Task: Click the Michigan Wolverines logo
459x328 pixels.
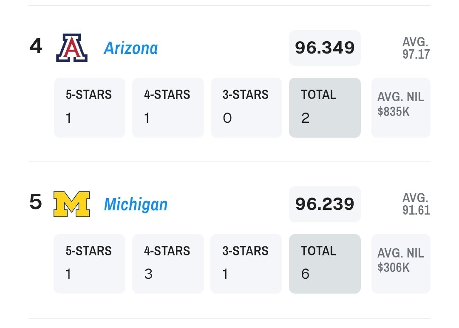Action: coord(71,204)
